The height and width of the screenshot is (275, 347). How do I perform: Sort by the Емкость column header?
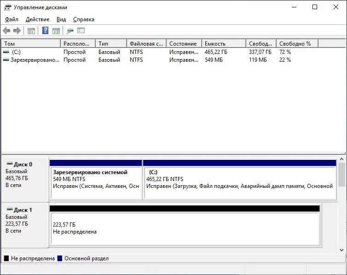coord(223,43)
